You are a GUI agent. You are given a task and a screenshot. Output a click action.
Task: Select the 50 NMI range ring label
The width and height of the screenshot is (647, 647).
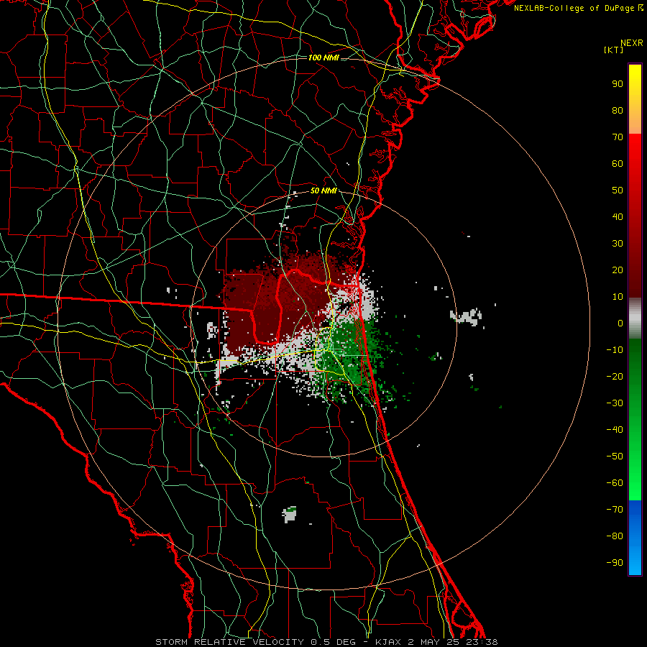(323, 191)
